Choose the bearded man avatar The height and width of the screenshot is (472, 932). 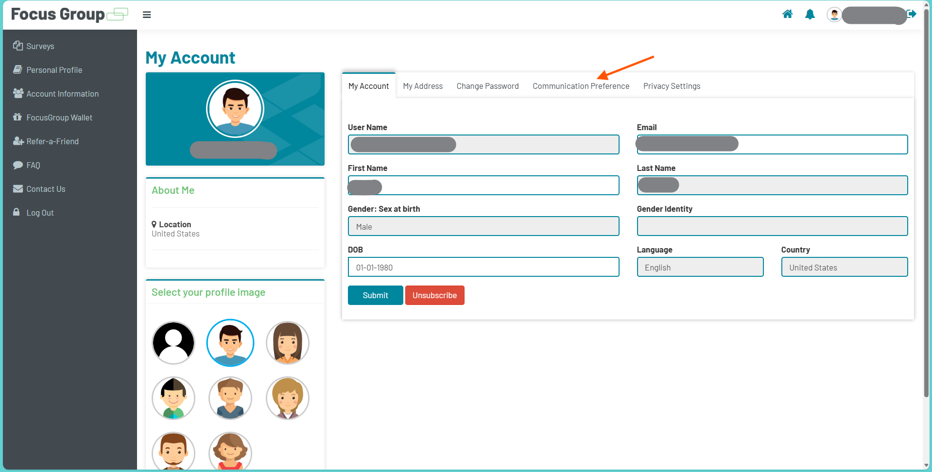(x=173, y=451)
